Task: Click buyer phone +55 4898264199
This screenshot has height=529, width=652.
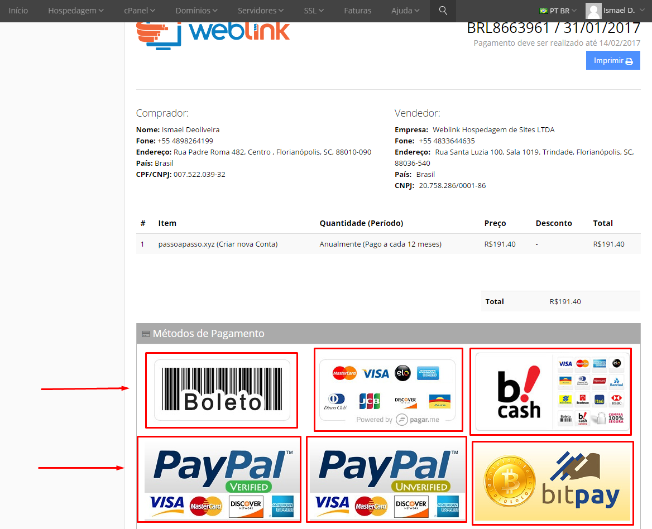Action: click(x=185, y=141)
